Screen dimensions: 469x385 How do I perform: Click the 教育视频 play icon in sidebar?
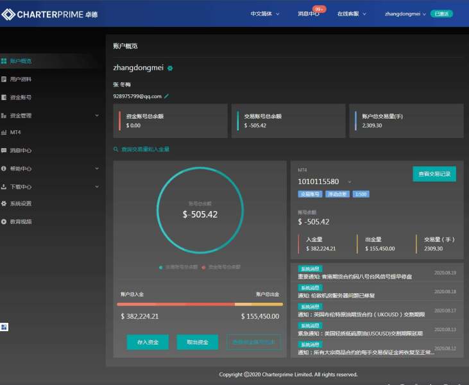click(4, 221)
